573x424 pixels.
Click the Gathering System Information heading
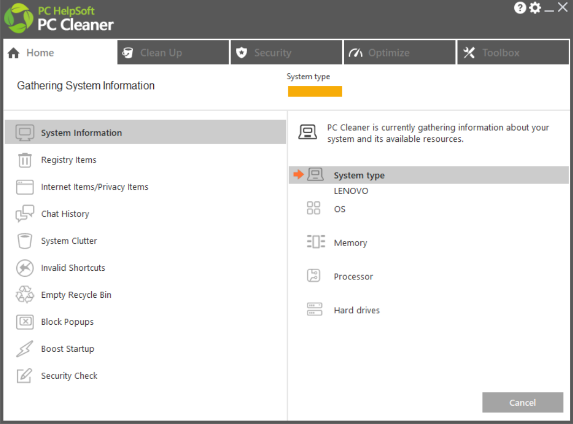click(86, 86)
